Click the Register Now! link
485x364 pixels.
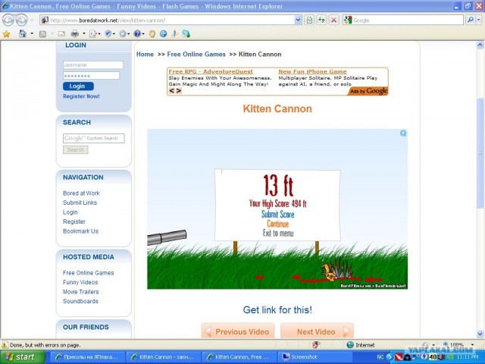[81, 96]
